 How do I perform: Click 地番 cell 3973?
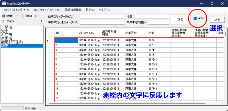click(159, 45)
